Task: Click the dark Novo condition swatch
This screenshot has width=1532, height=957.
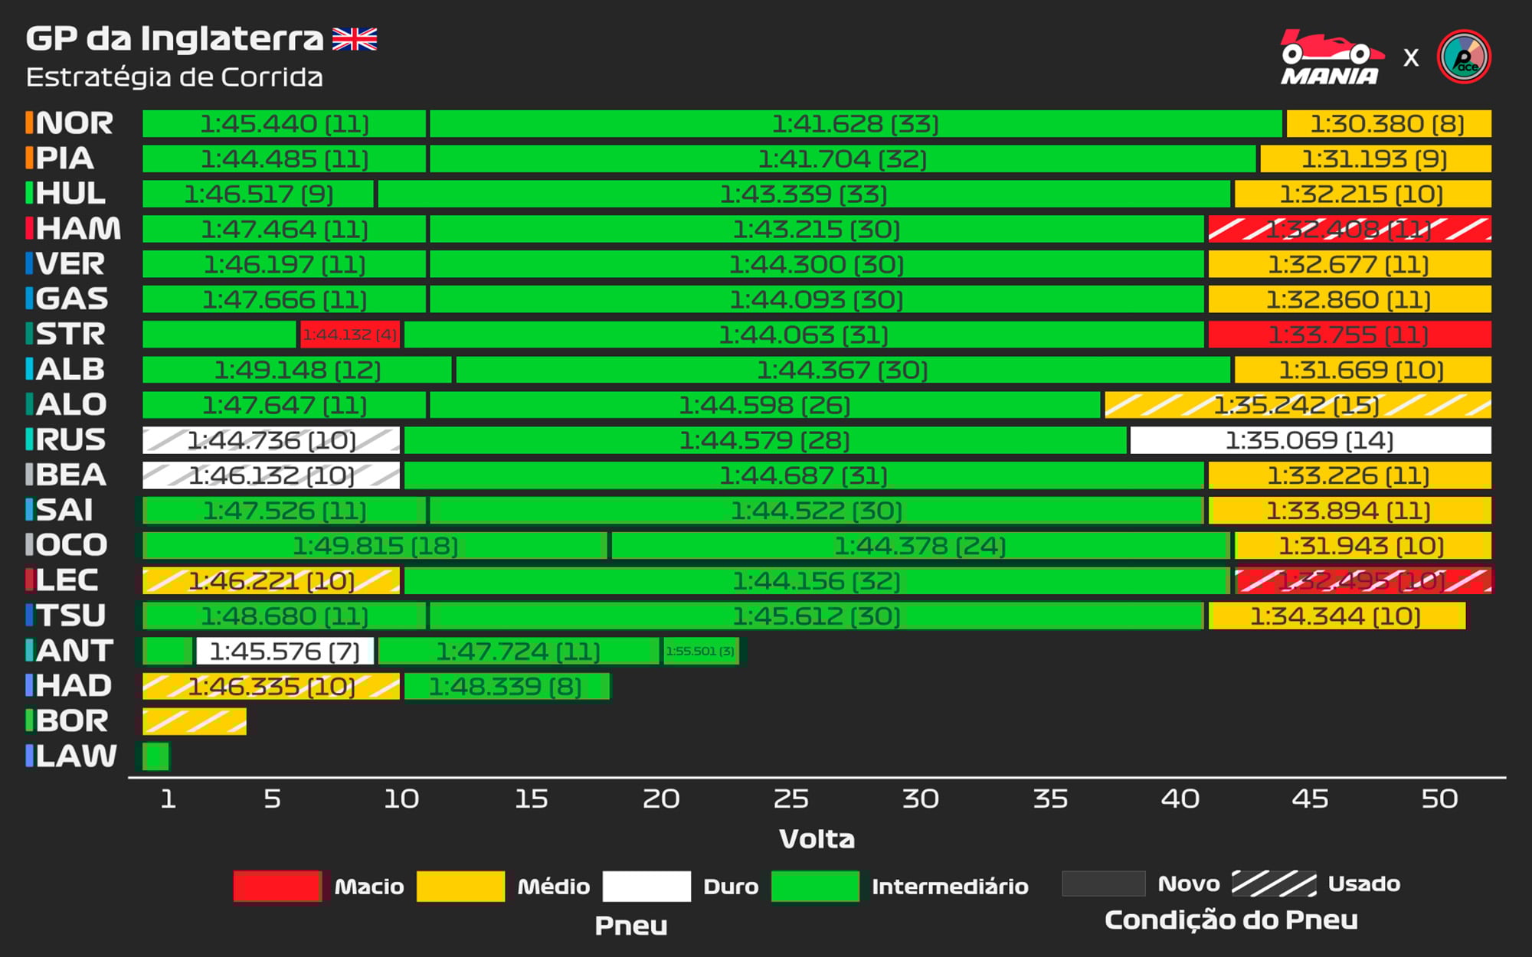Action: (x=1103, y=884)
